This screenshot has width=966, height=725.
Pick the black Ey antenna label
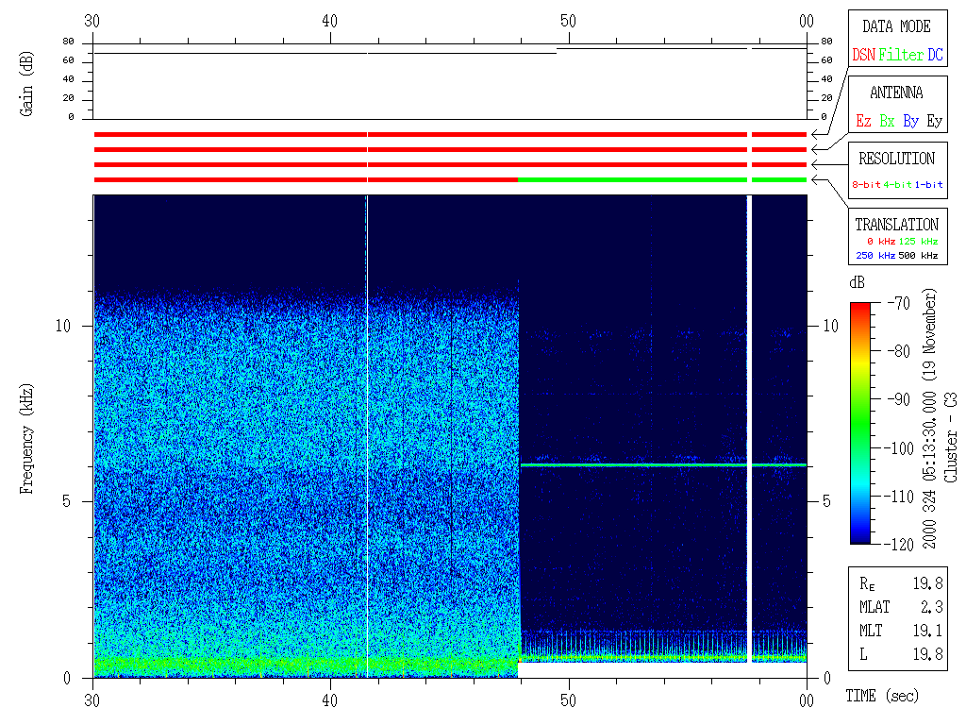[x=934, y=122]
